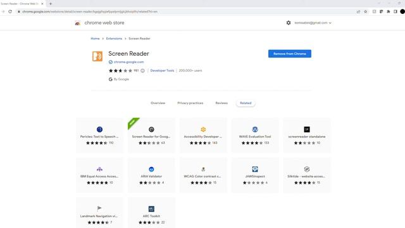The height and width of the screenshot is (228, 405).
Task: Open the WAVE Evaluation Tool icon
Action: [x=255, y=129]
